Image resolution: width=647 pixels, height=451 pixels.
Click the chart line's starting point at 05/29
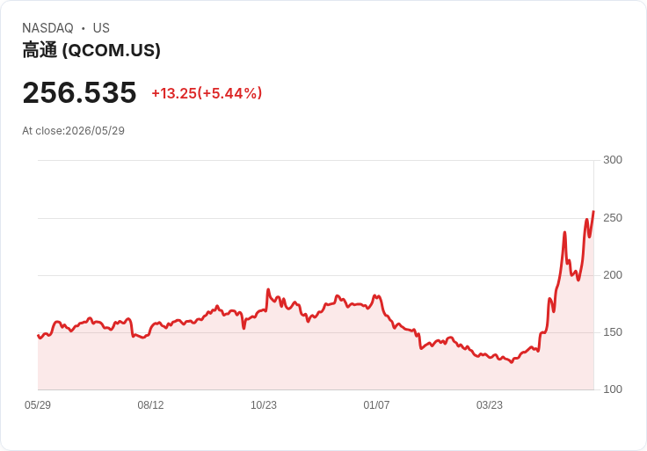tap(38, 336)
